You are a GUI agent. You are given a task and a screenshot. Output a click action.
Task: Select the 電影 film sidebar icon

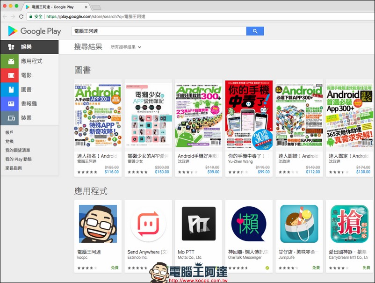coord(9,75)
